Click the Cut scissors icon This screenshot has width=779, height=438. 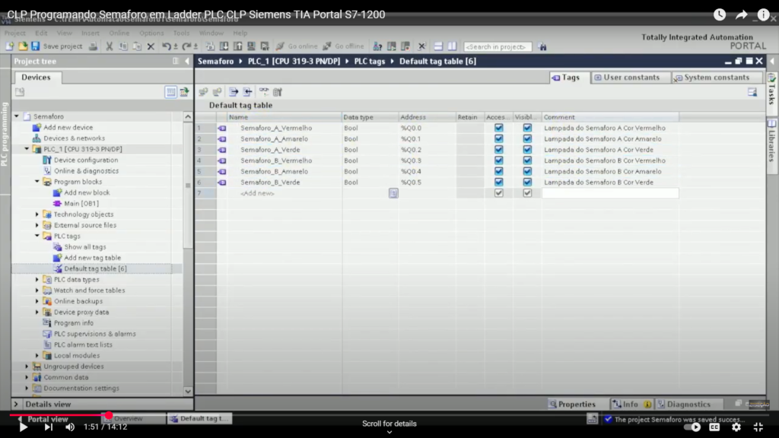click(x=110, y=46)
